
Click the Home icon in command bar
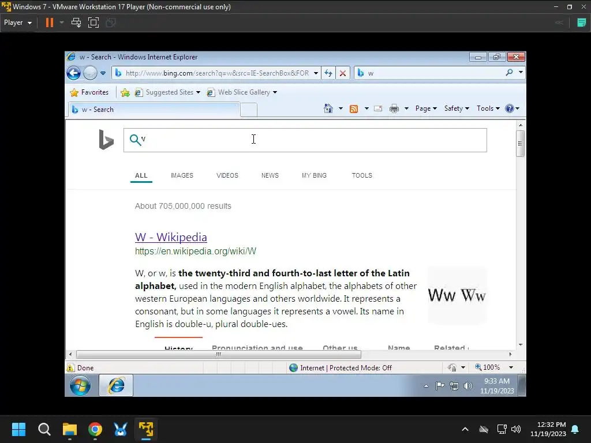328,108
